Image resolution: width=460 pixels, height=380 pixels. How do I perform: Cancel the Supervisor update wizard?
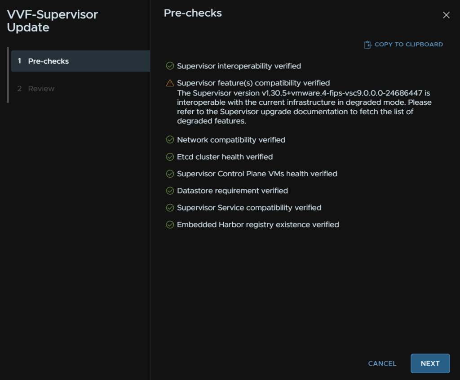point(382,363)
